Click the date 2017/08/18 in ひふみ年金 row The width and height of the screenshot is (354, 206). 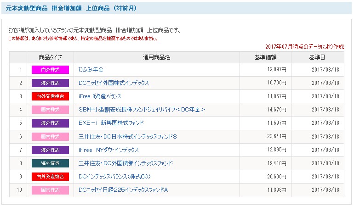tap(325, 70)
